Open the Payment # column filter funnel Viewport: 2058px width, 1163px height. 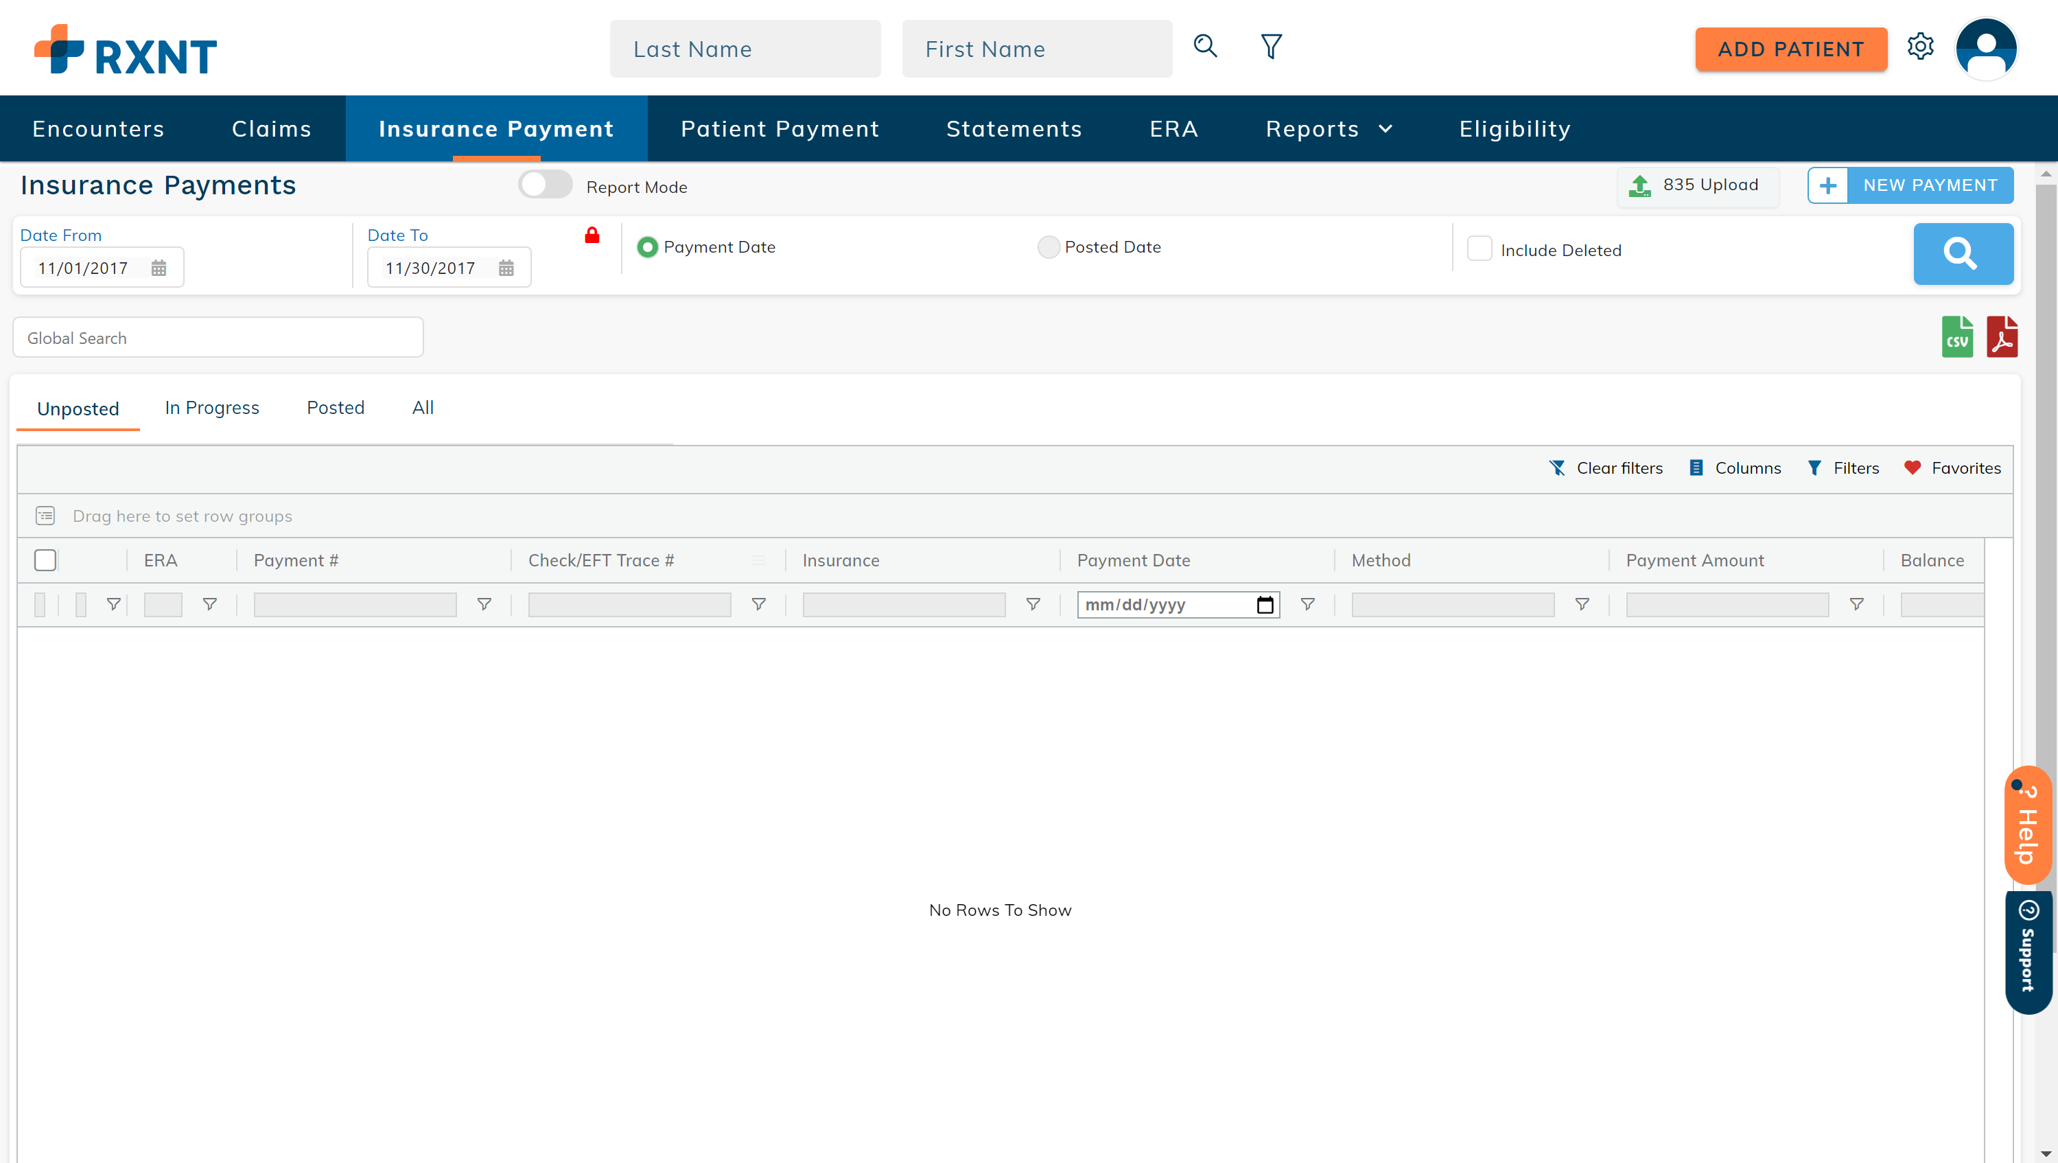(x=484, y=604)
